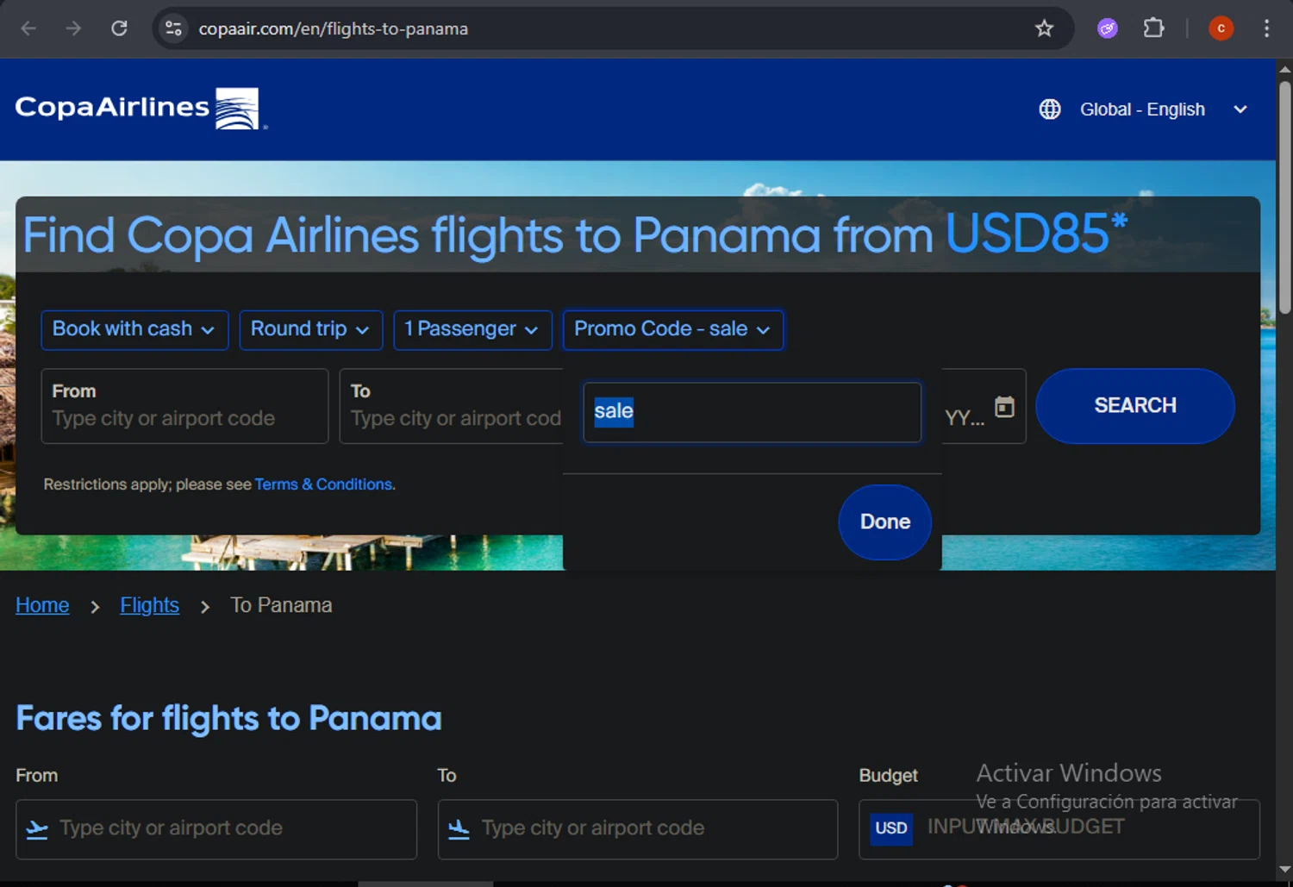Click 'To Panama' breadcrumb text

click(281, 605)
